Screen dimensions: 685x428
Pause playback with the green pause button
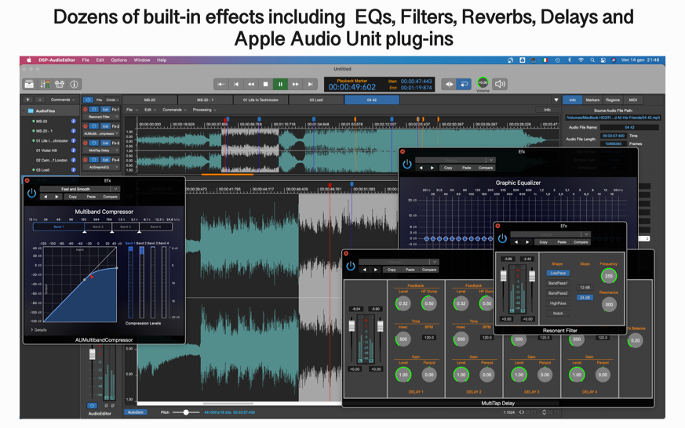point(280,84)
